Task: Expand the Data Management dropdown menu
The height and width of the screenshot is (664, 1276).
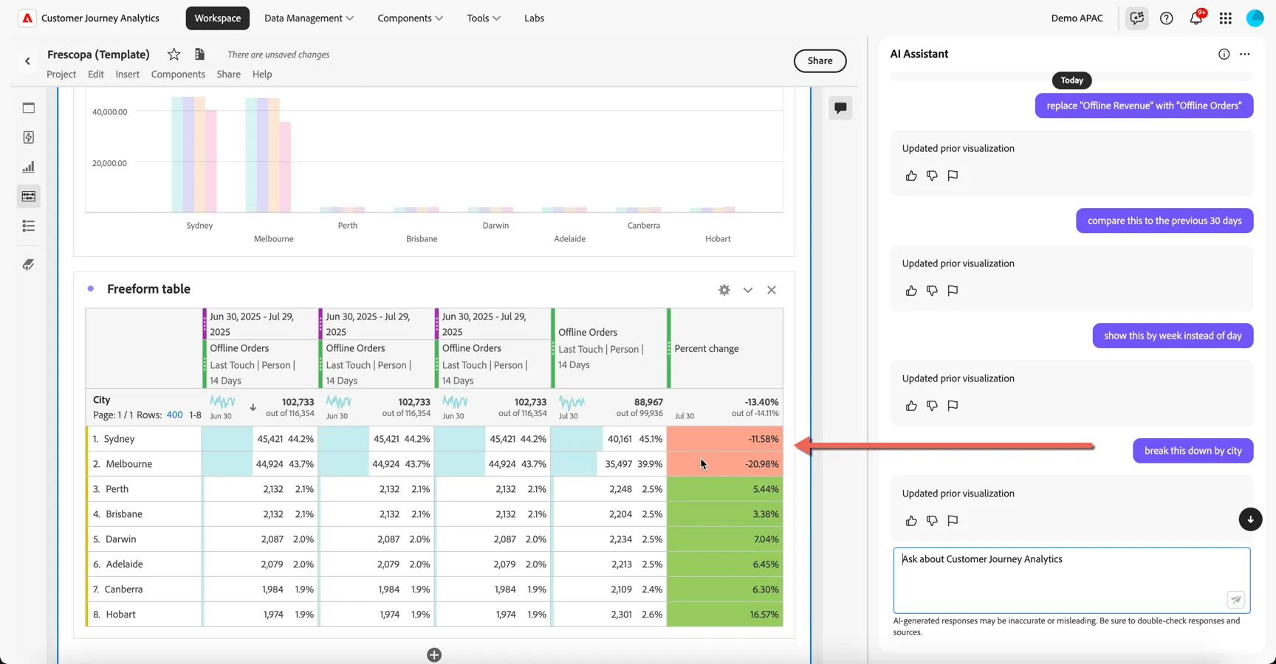Action: click(x=309, y=18)
